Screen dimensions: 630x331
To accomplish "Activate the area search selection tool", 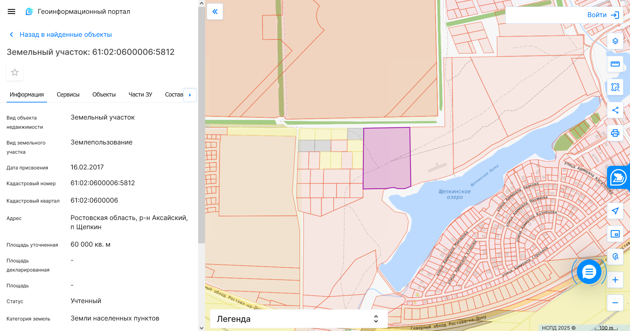I will pos(615,87).
